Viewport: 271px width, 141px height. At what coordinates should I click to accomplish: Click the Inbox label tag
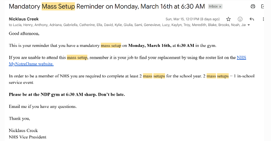(213, 6)
